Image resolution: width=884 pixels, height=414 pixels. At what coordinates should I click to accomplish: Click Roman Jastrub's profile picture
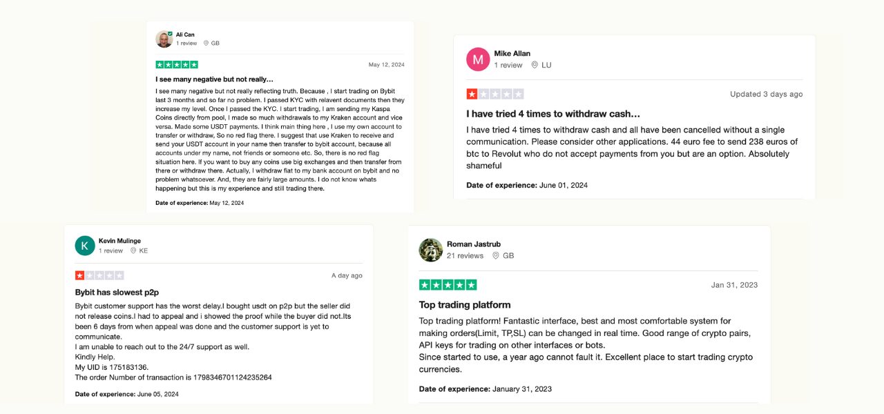(x=431, y=250)
